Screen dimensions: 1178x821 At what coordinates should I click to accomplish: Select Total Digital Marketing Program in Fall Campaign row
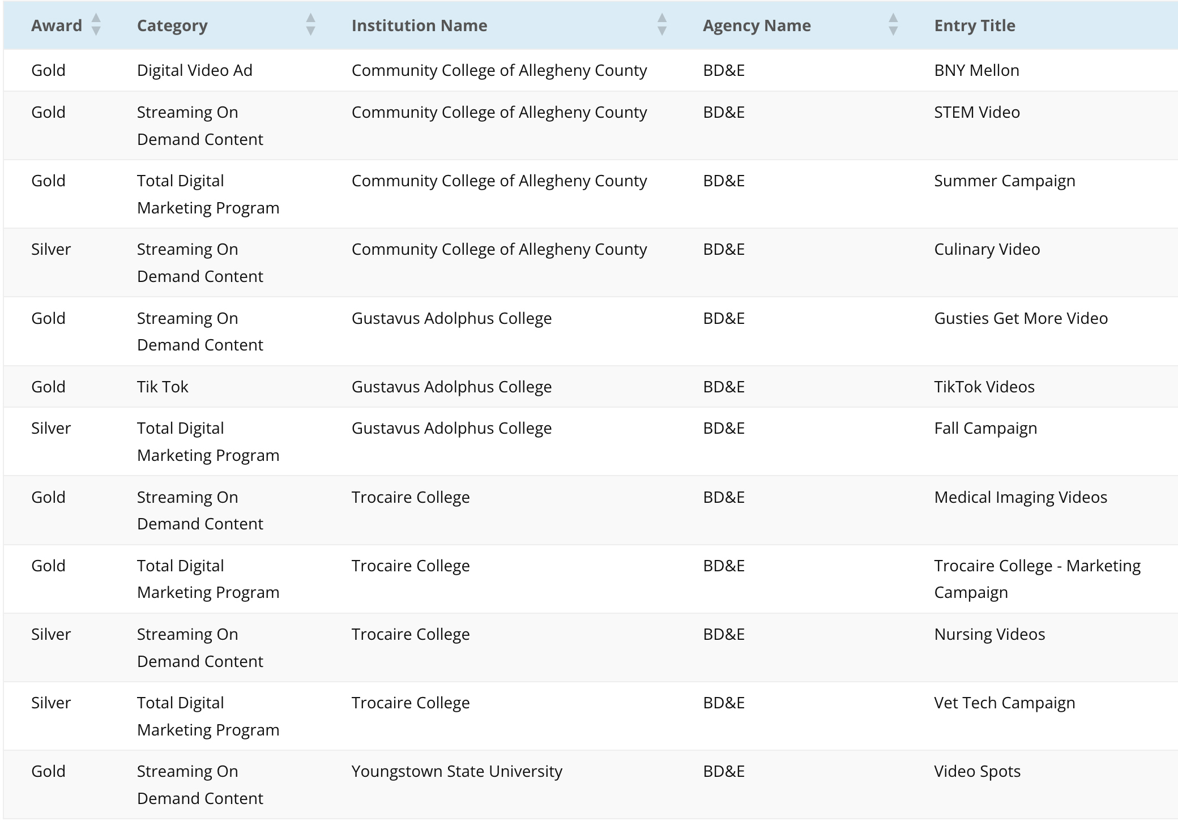click(208, 442)
